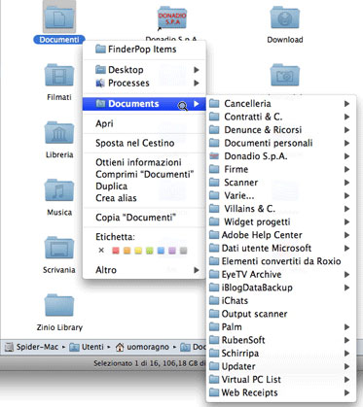This screenshot has width=363, height=407.
Task: Expand the Firme submenu arrow
Action: (x=346, y=169)
